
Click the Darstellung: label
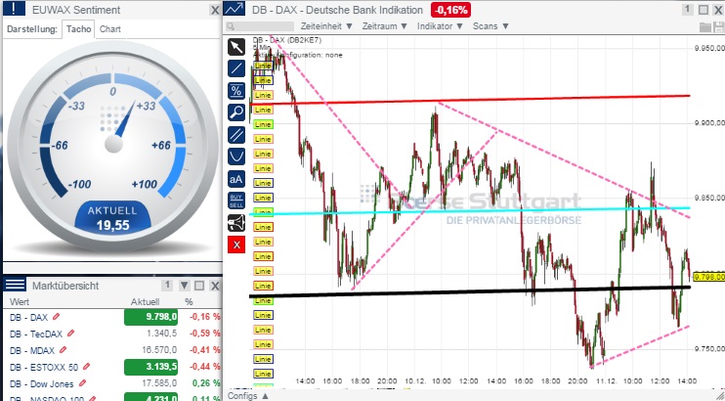pos(32,29)
